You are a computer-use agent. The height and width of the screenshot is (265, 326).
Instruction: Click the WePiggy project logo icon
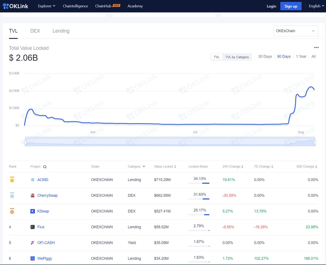coord(33,258)
